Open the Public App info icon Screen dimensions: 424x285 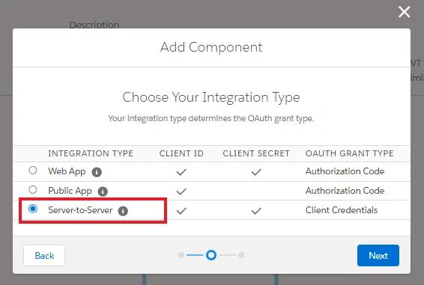[103, 191]
